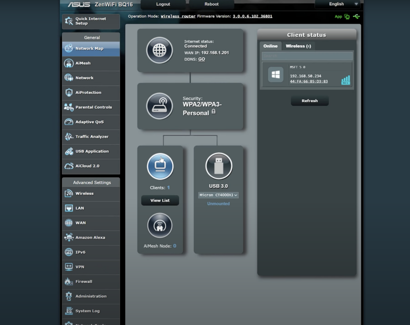Select Network Map menu item
The image size is (410, 325).
coord(91,48)
